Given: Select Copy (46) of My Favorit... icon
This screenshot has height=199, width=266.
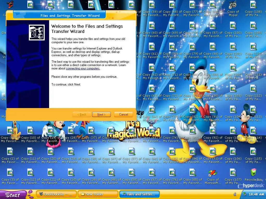Looking at the screenshot, I should tap(112, 130).
